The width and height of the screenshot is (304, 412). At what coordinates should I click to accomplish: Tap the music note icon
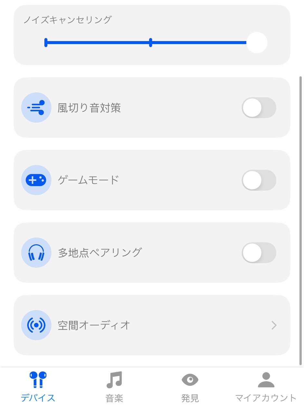point(114,380)
